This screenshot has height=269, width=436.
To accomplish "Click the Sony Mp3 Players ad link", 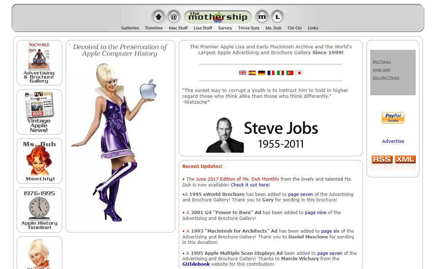I will (x=386, y=78).
